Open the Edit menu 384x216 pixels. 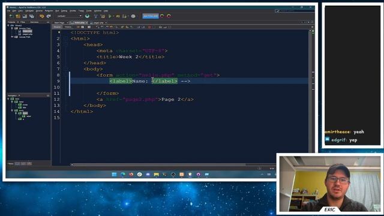[14, 11]
